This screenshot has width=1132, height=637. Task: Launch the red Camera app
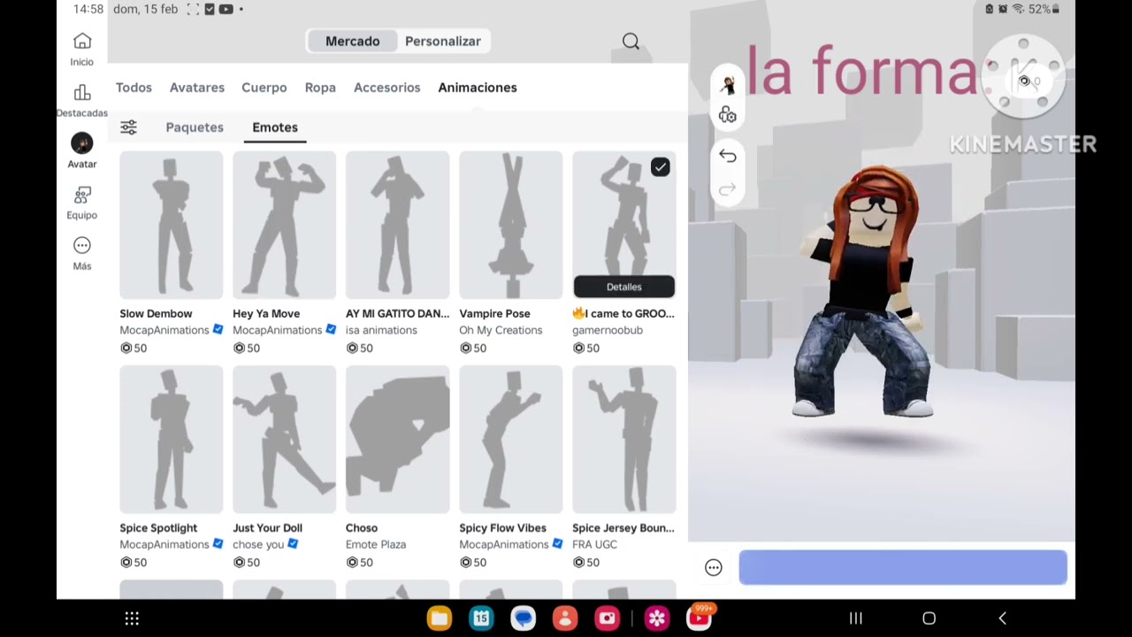tap(608, 618)
